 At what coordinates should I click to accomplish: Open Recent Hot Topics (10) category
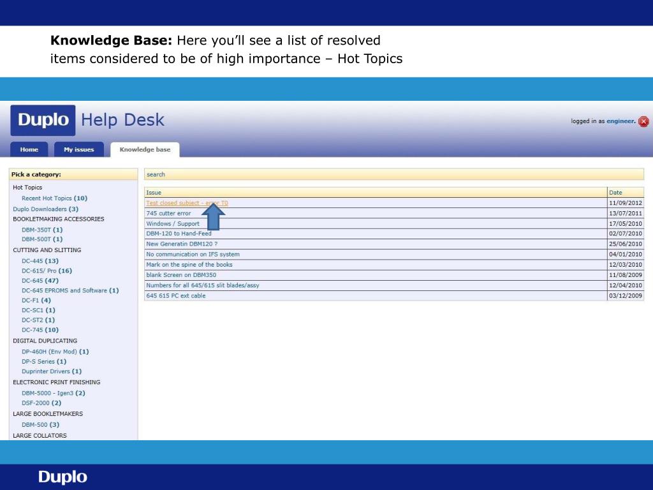[55, 198]
